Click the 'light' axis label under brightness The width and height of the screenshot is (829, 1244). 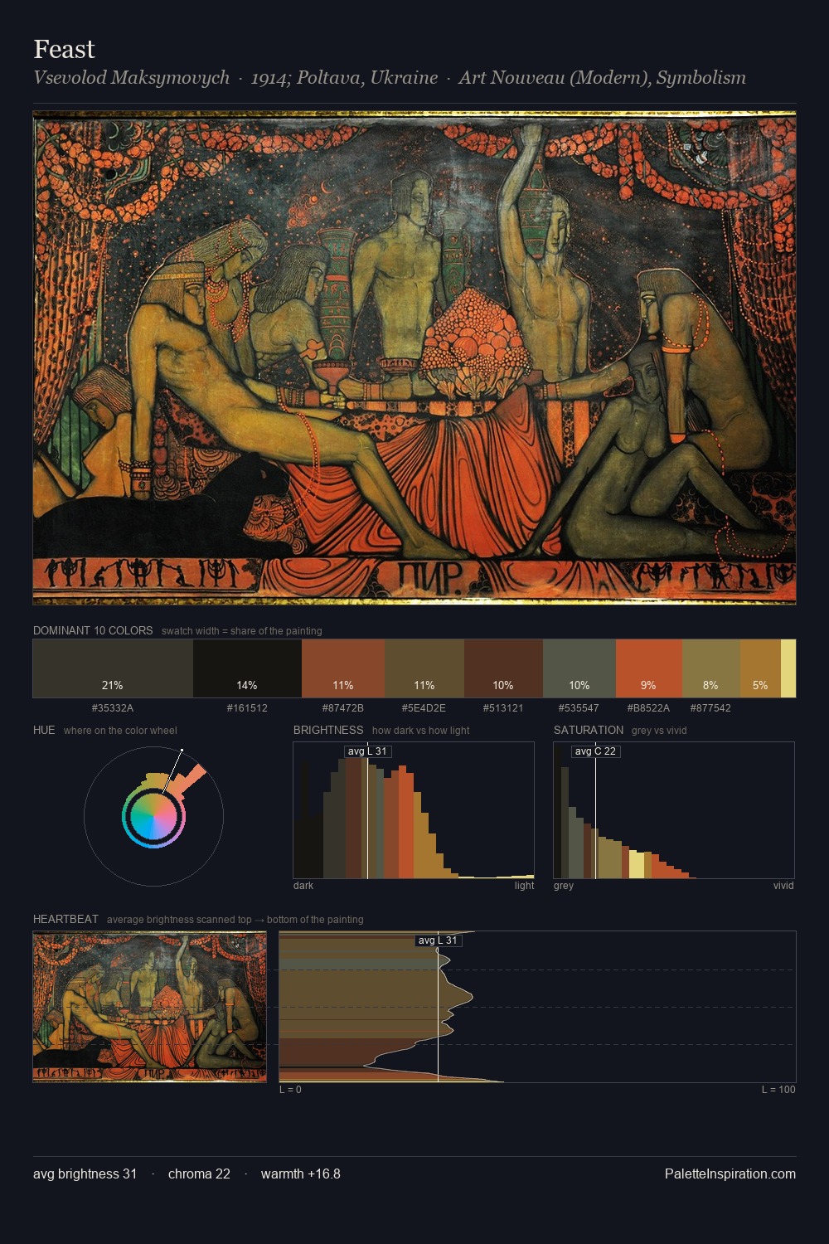[524, 886]
